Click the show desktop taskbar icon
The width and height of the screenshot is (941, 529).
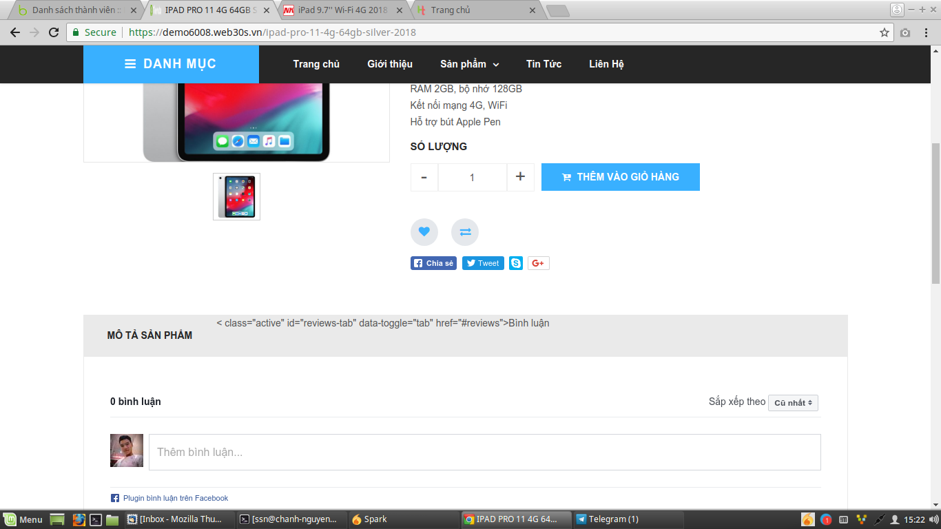pyautogui.click(x=57, y=519)
